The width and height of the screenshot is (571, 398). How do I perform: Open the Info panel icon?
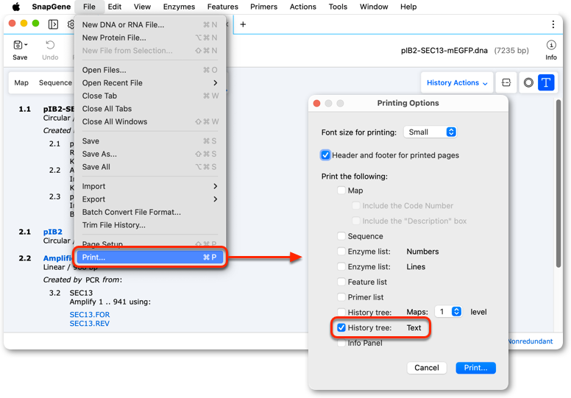click(551, 45)
